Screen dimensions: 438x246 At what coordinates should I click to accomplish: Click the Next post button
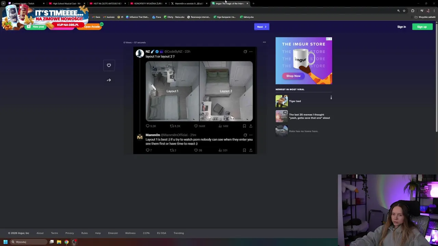262,27
